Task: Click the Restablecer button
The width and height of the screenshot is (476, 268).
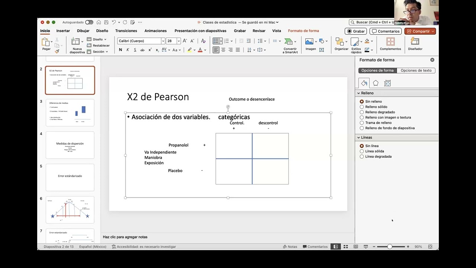Action: click(x=98, y=45)
